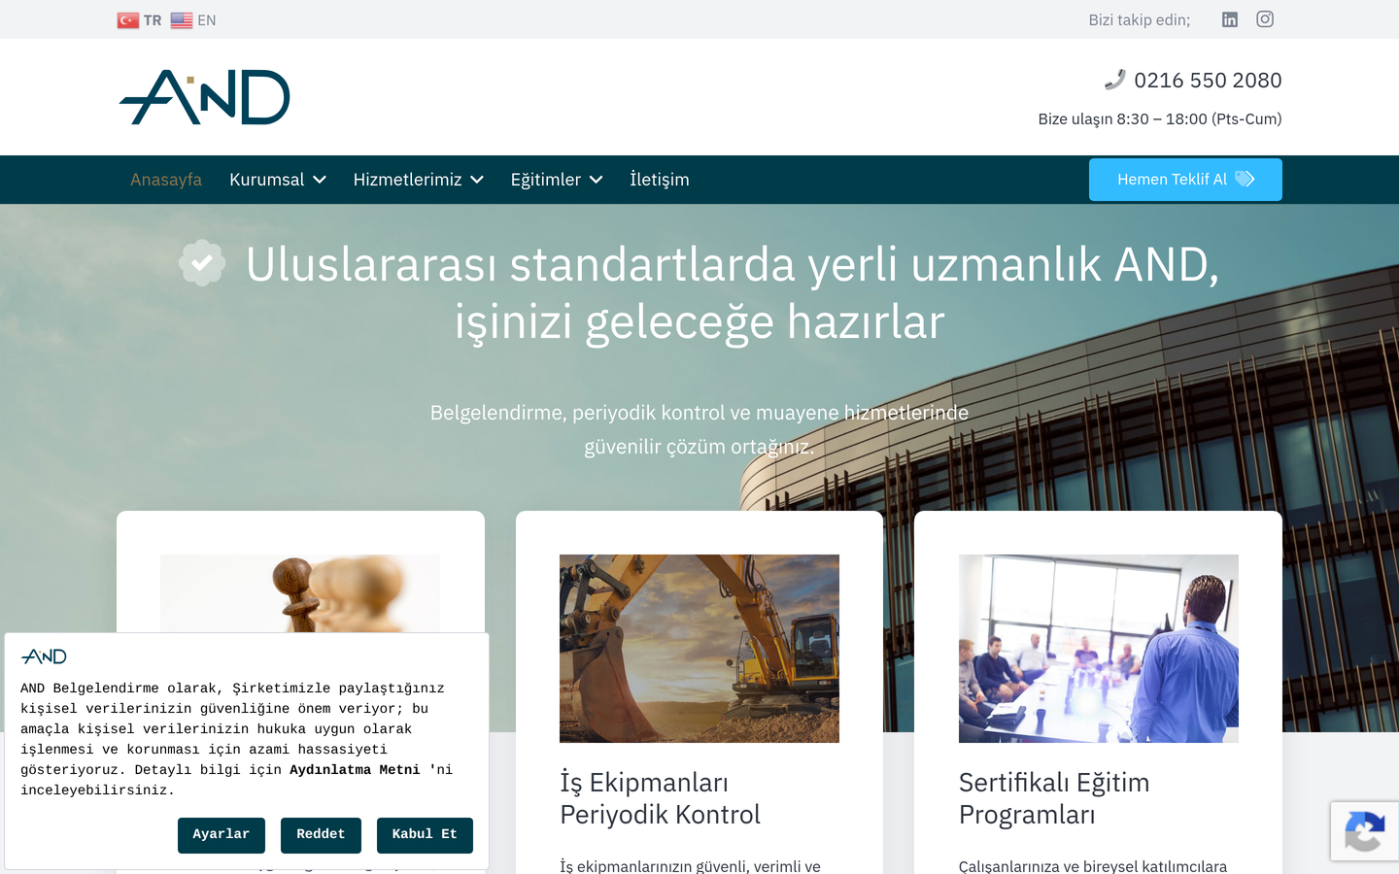Click the Turkish flag icon
The image size is (1399, 874).
pyautogui.click(x=128, y=20)
